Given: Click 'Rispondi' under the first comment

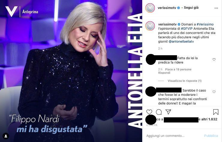Looking at the screenshot, I should [x=164, y=73].
